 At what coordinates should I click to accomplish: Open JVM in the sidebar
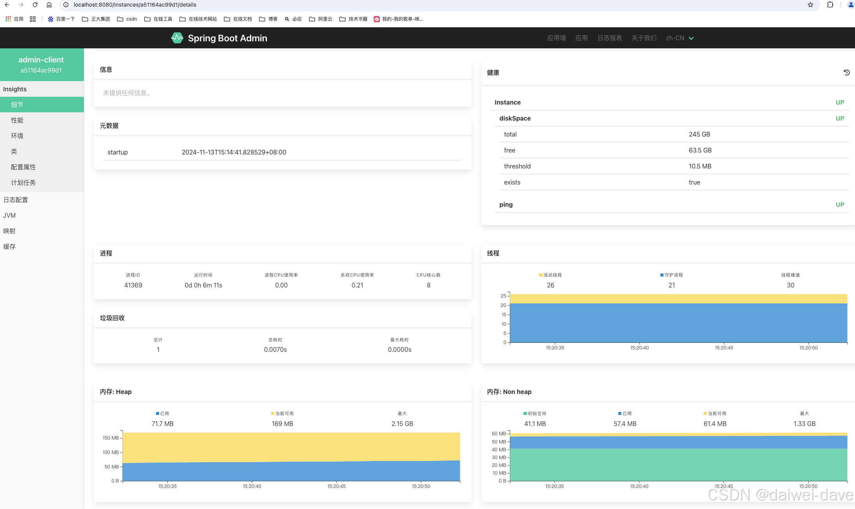click(42, 215)
